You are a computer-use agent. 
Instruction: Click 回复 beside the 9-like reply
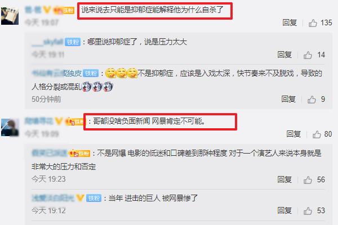click(x=288, y=99)
